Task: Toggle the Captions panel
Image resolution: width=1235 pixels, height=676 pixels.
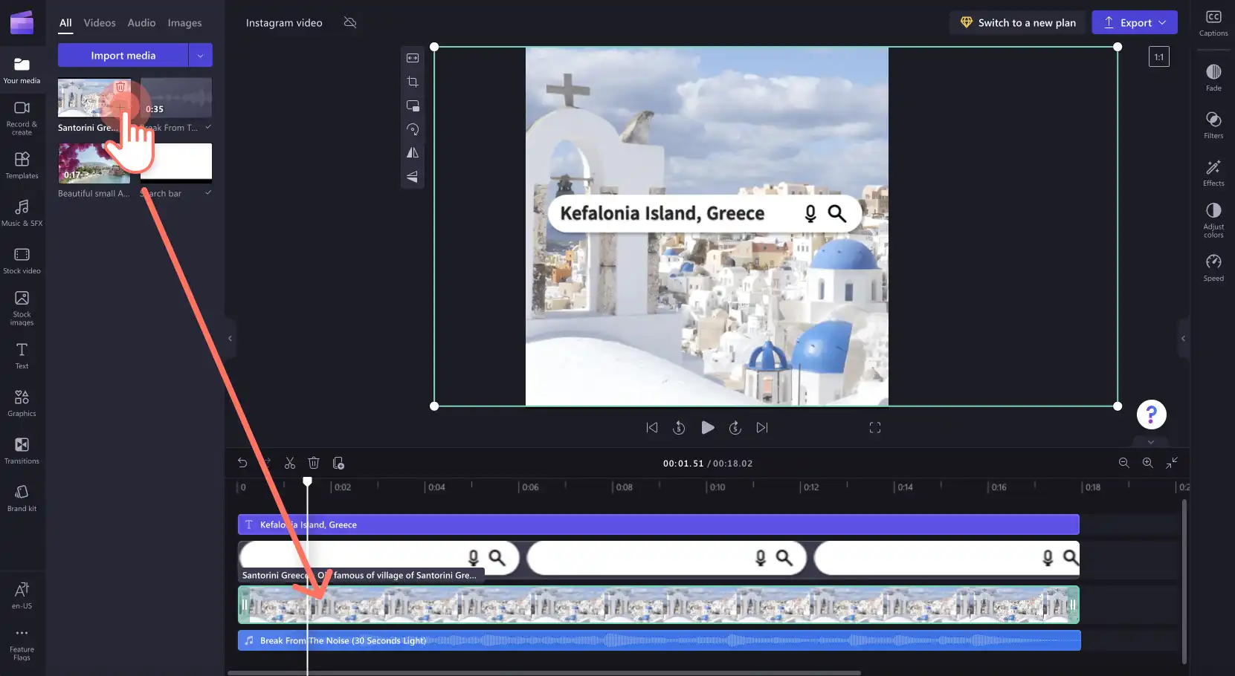Action: click(x=1213, y=22)
